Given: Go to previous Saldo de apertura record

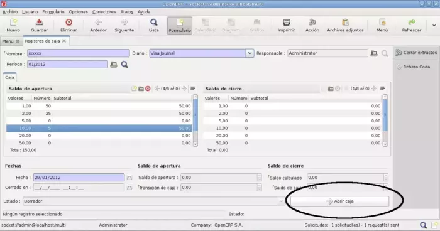Looking at the screenshot, I should 157,89.
